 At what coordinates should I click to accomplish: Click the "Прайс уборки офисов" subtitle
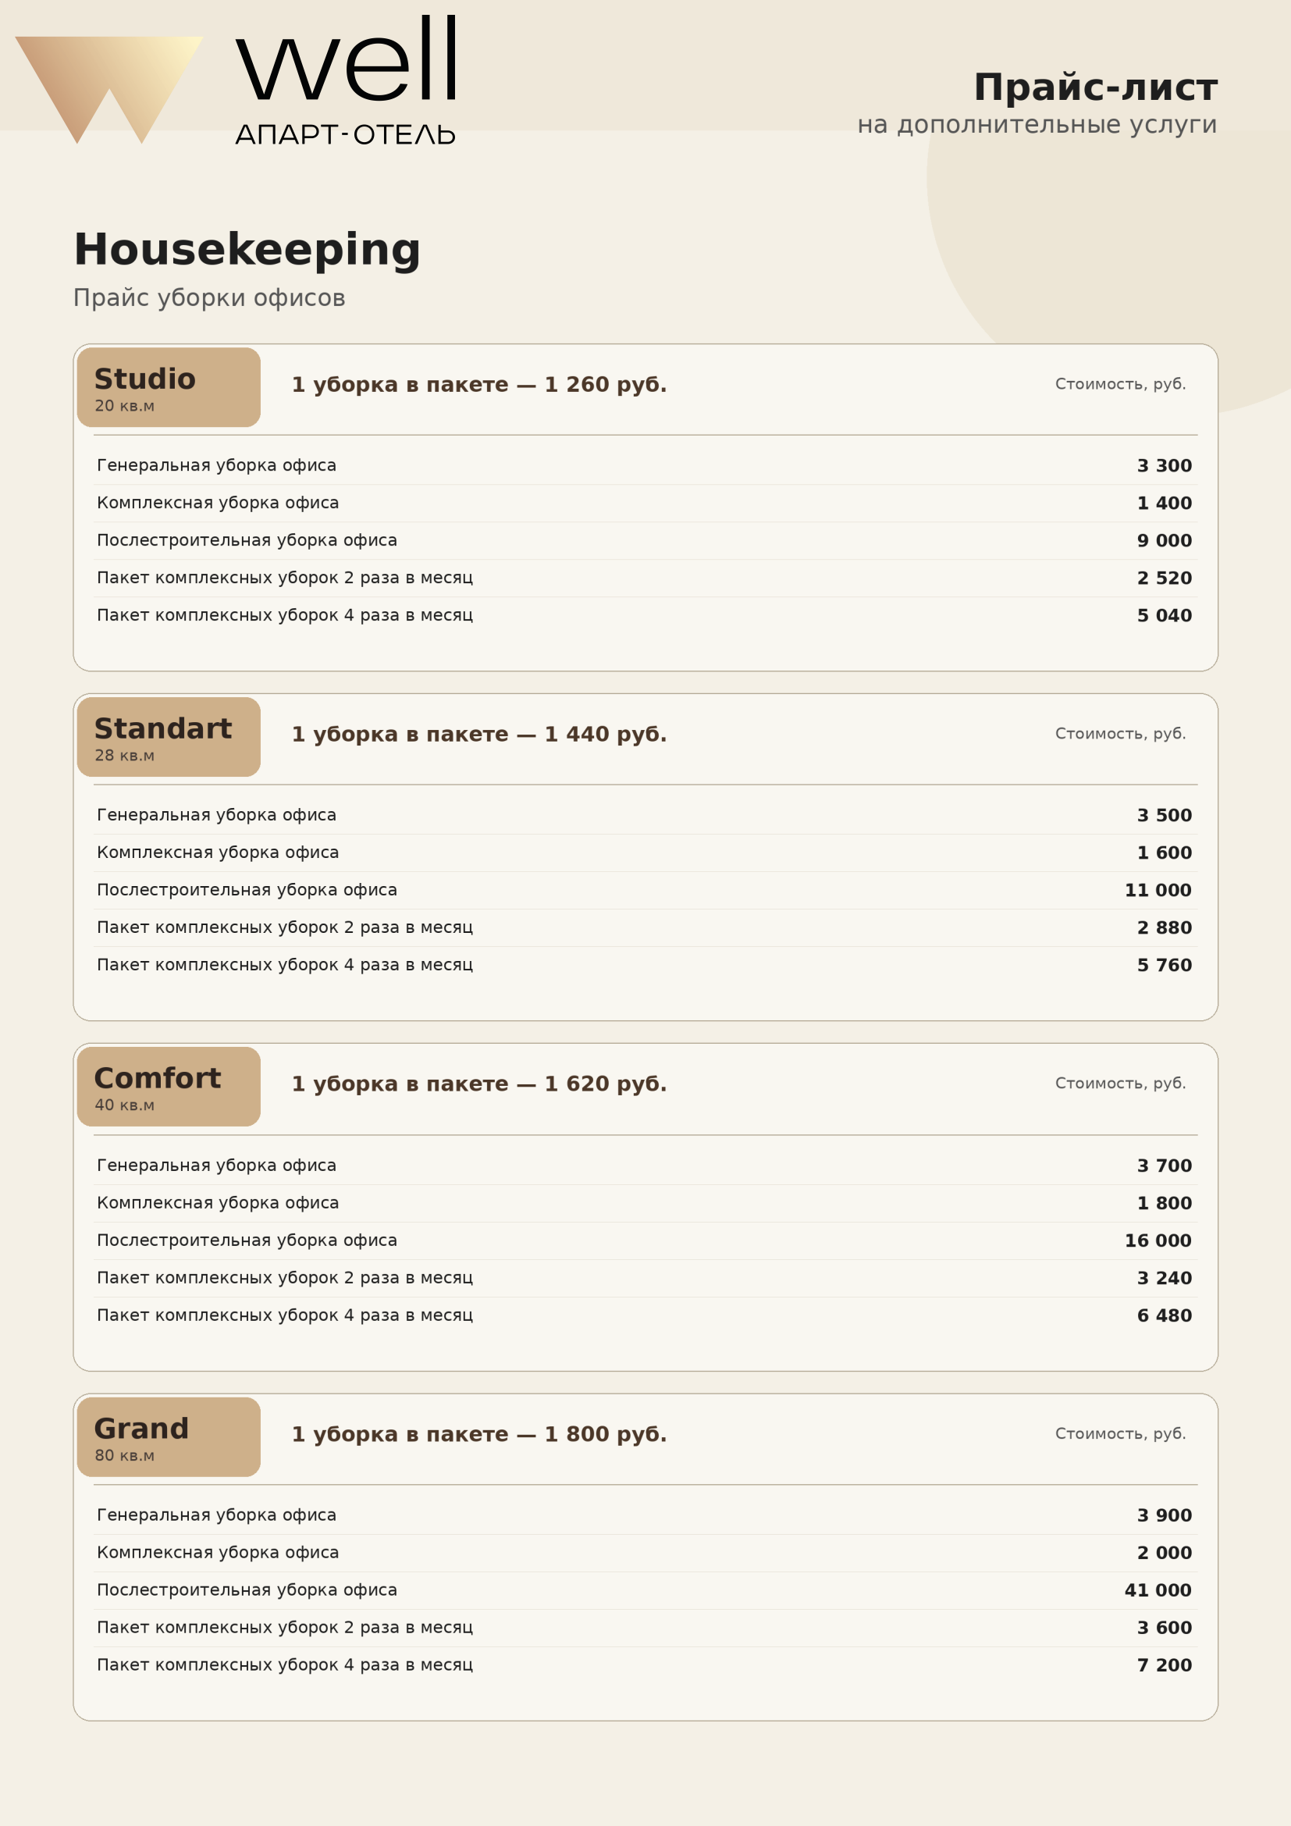[209, 298]
